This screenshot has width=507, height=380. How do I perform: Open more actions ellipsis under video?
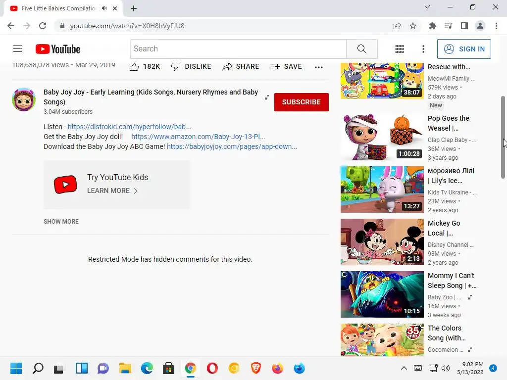click(319, 67)
